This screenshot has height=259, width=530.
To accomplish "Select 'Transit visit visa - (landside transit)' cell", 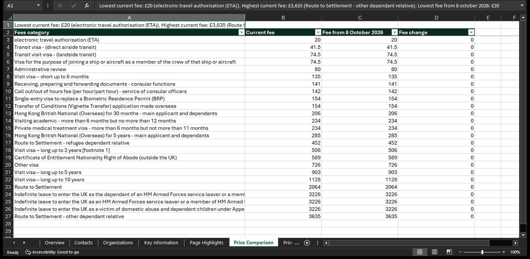I will click(x=129, y=55).
